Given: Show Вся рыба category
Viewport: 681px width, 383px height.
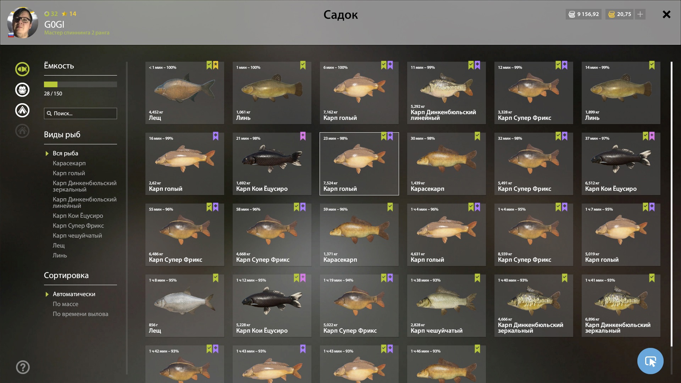Looking at the screenshot, I should pos(66,153).
